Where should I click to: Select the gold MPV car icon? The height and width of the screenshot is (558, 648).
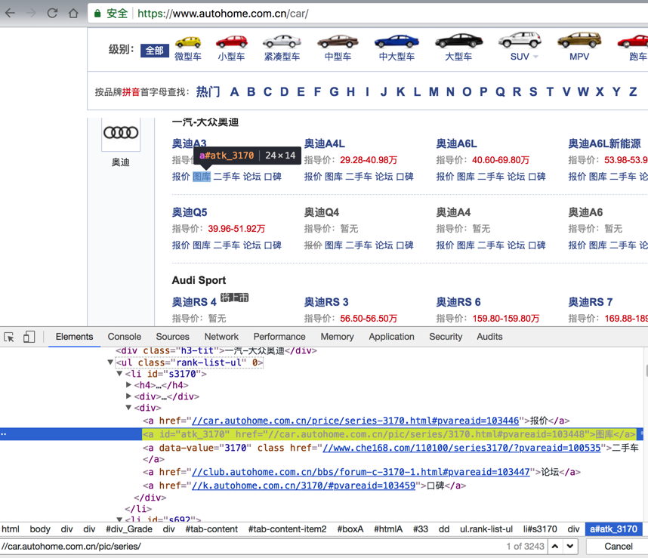579,40
